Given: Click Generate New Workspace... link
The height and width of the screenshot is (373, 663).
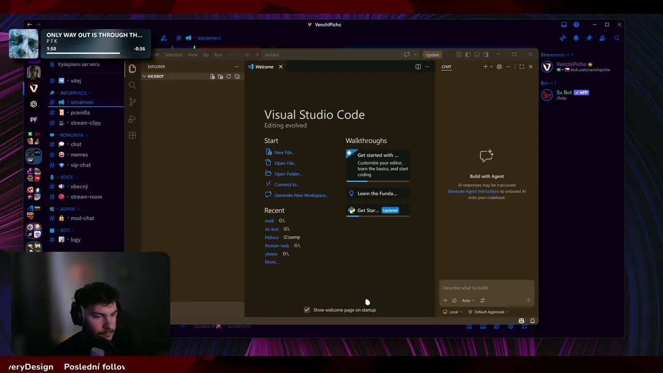Looking at the screenshot, I should 301,195.
